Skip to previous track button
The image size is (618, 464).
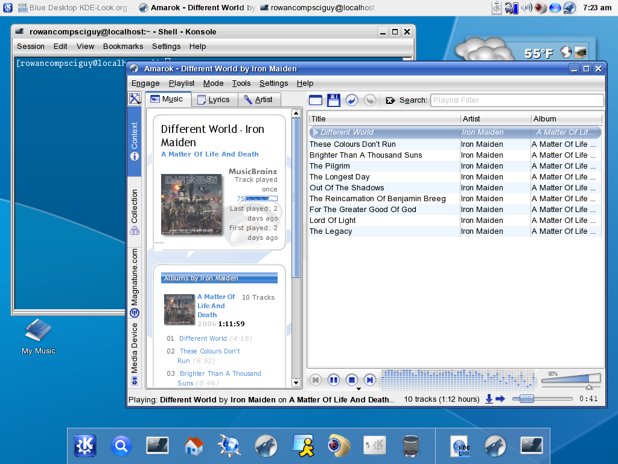(315, 380)
